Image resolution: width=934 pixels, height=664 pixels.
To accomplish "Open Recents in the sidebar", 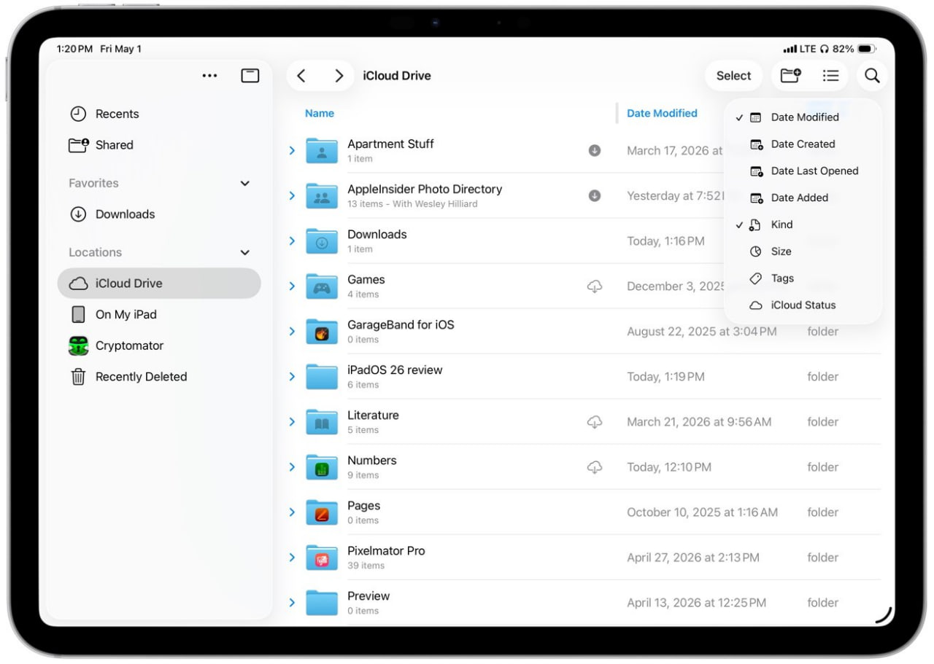I will [x=159, y=114].
